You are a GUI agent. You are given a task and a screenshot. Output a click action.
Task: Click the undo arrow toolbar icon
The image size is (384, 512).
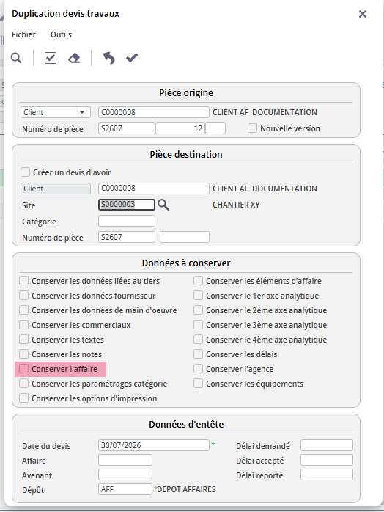109,58
